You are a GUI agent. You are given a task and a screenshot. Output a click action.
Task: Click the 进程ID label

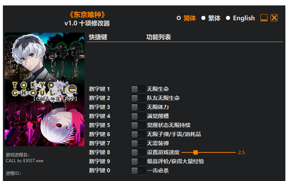[x=13, y=173]
